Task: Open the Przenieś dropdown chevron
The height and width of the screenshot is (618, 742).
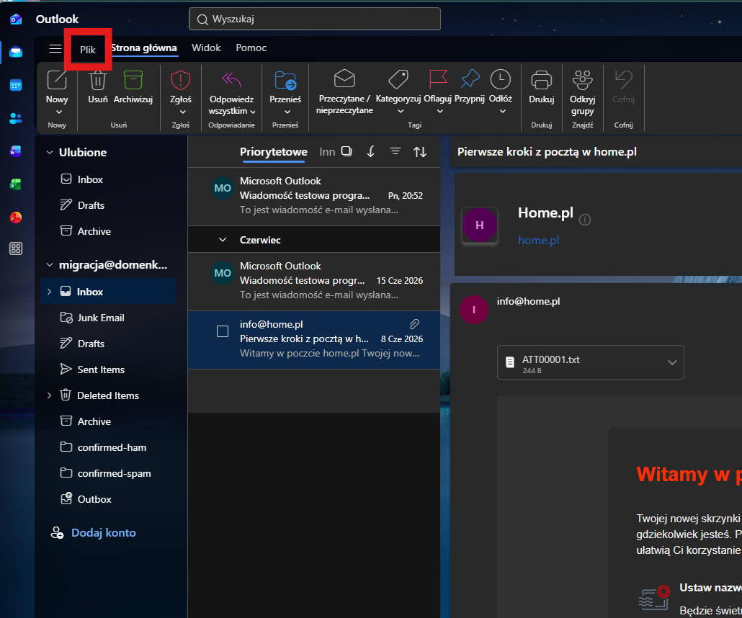Action: pyautogui.click(x=287, y=112)
